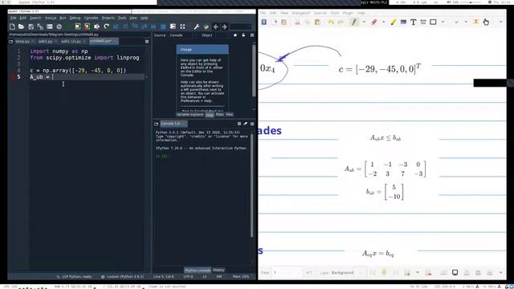Re-run the last script in Spyder
514x289 pixels.
(106, 26)
